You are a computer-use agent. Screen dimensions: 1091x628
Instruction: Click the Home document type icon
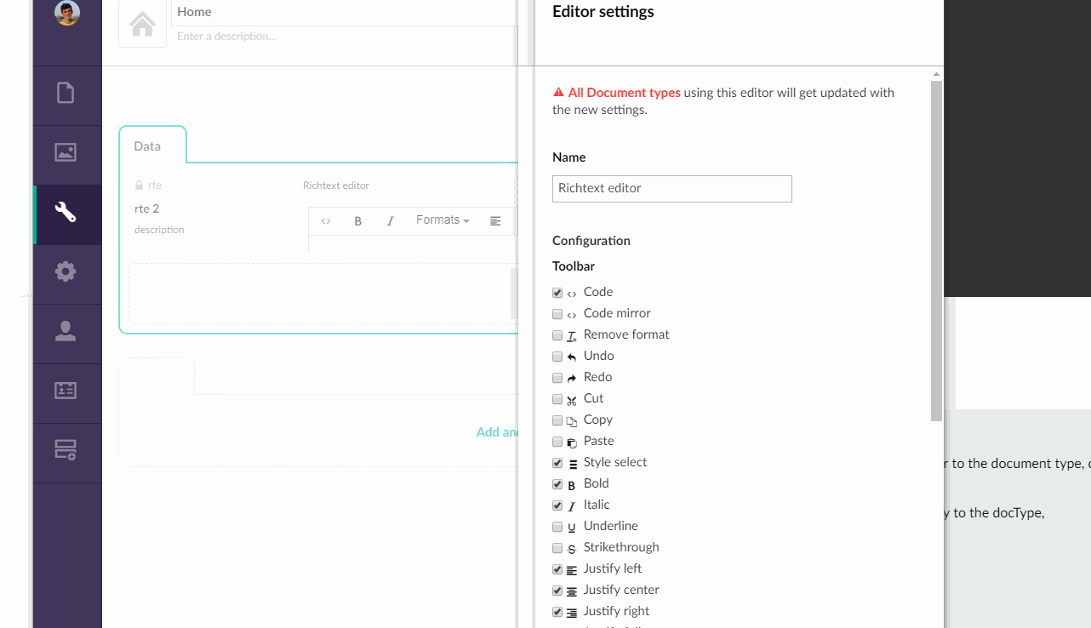[142, 24]
